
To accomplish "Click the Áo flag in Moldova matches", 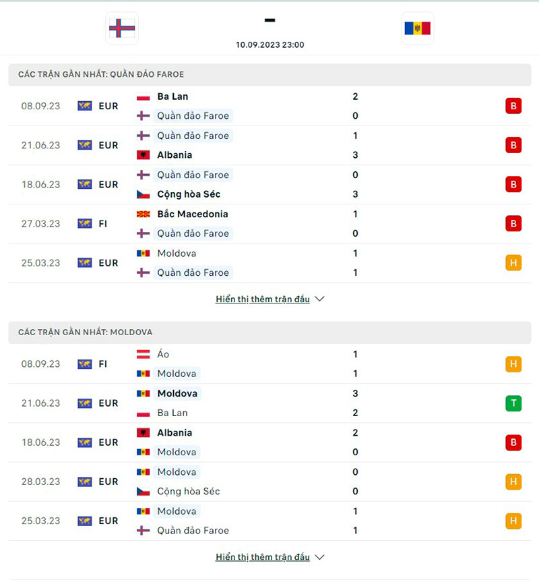I will [x=141, y=353].
